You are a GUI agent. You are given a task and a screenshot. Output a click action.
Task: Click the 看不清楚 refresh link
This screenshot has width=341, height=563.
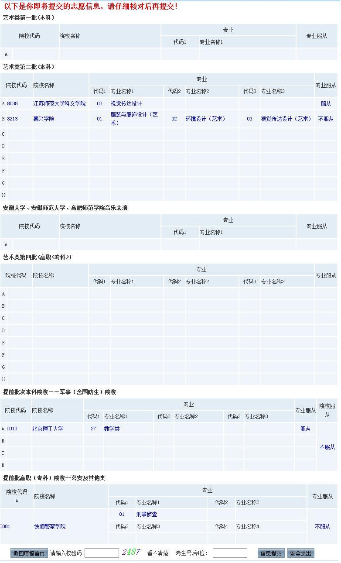pyautogui.click(x=157, y=553)
